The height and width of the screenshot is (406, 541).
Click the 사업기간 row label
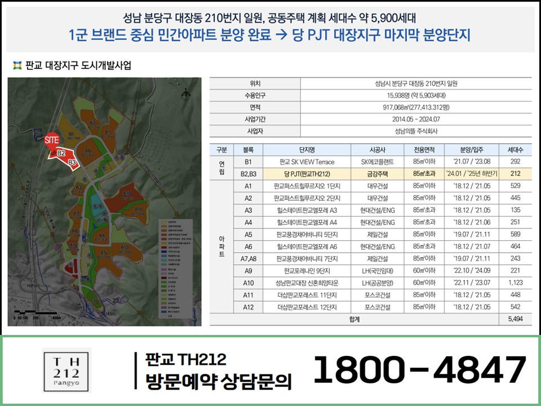(x=255, y=120)
